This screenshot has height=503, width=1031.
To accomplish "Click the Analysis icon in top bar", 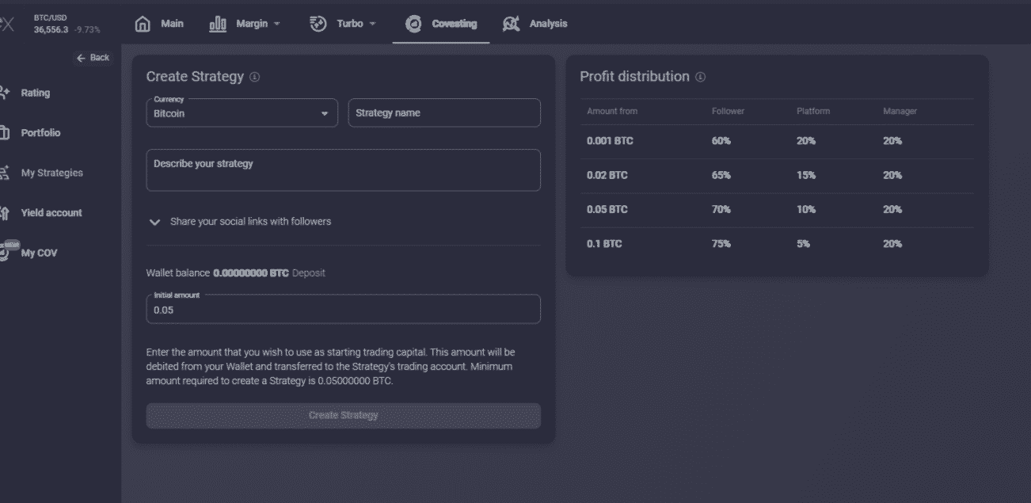I will [512, 24].
